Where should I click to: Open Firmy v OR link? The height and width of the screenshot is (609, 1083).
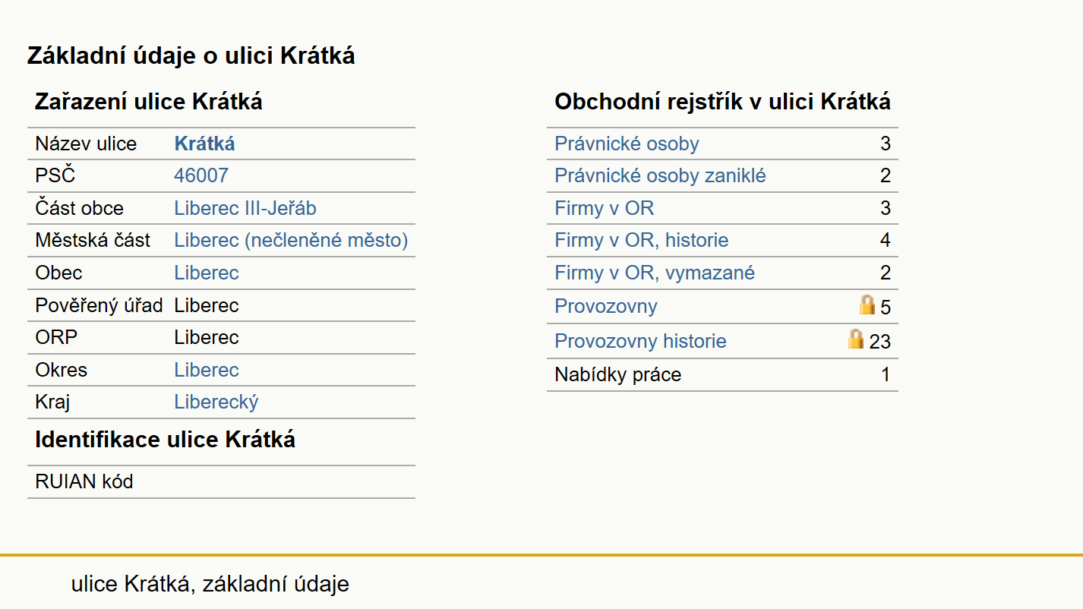click(x=604, y=208)
